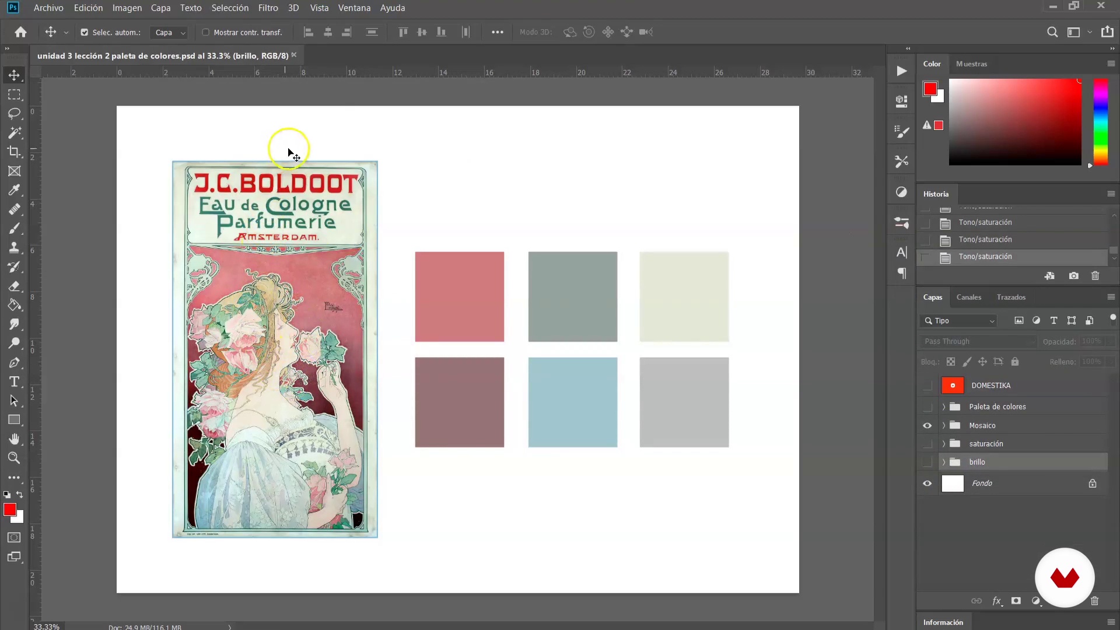
Task: Select the Zoom tool
Action: 14,458
